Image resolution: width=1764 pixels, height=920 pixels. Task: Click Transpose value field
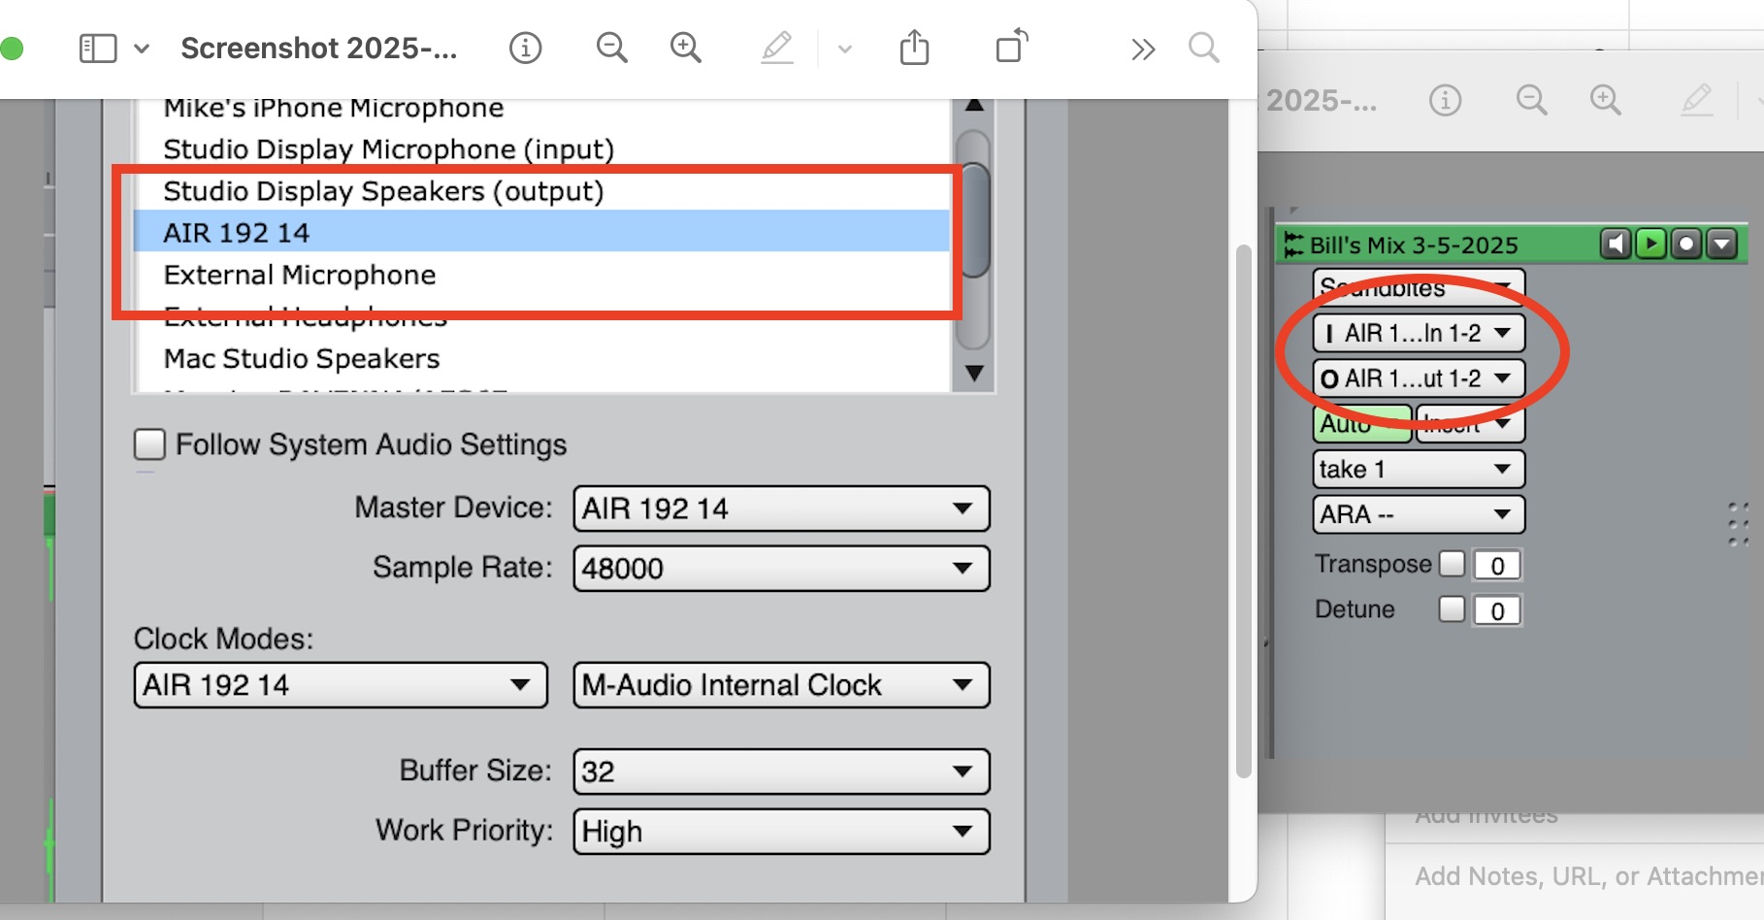tap(1497, 565)
